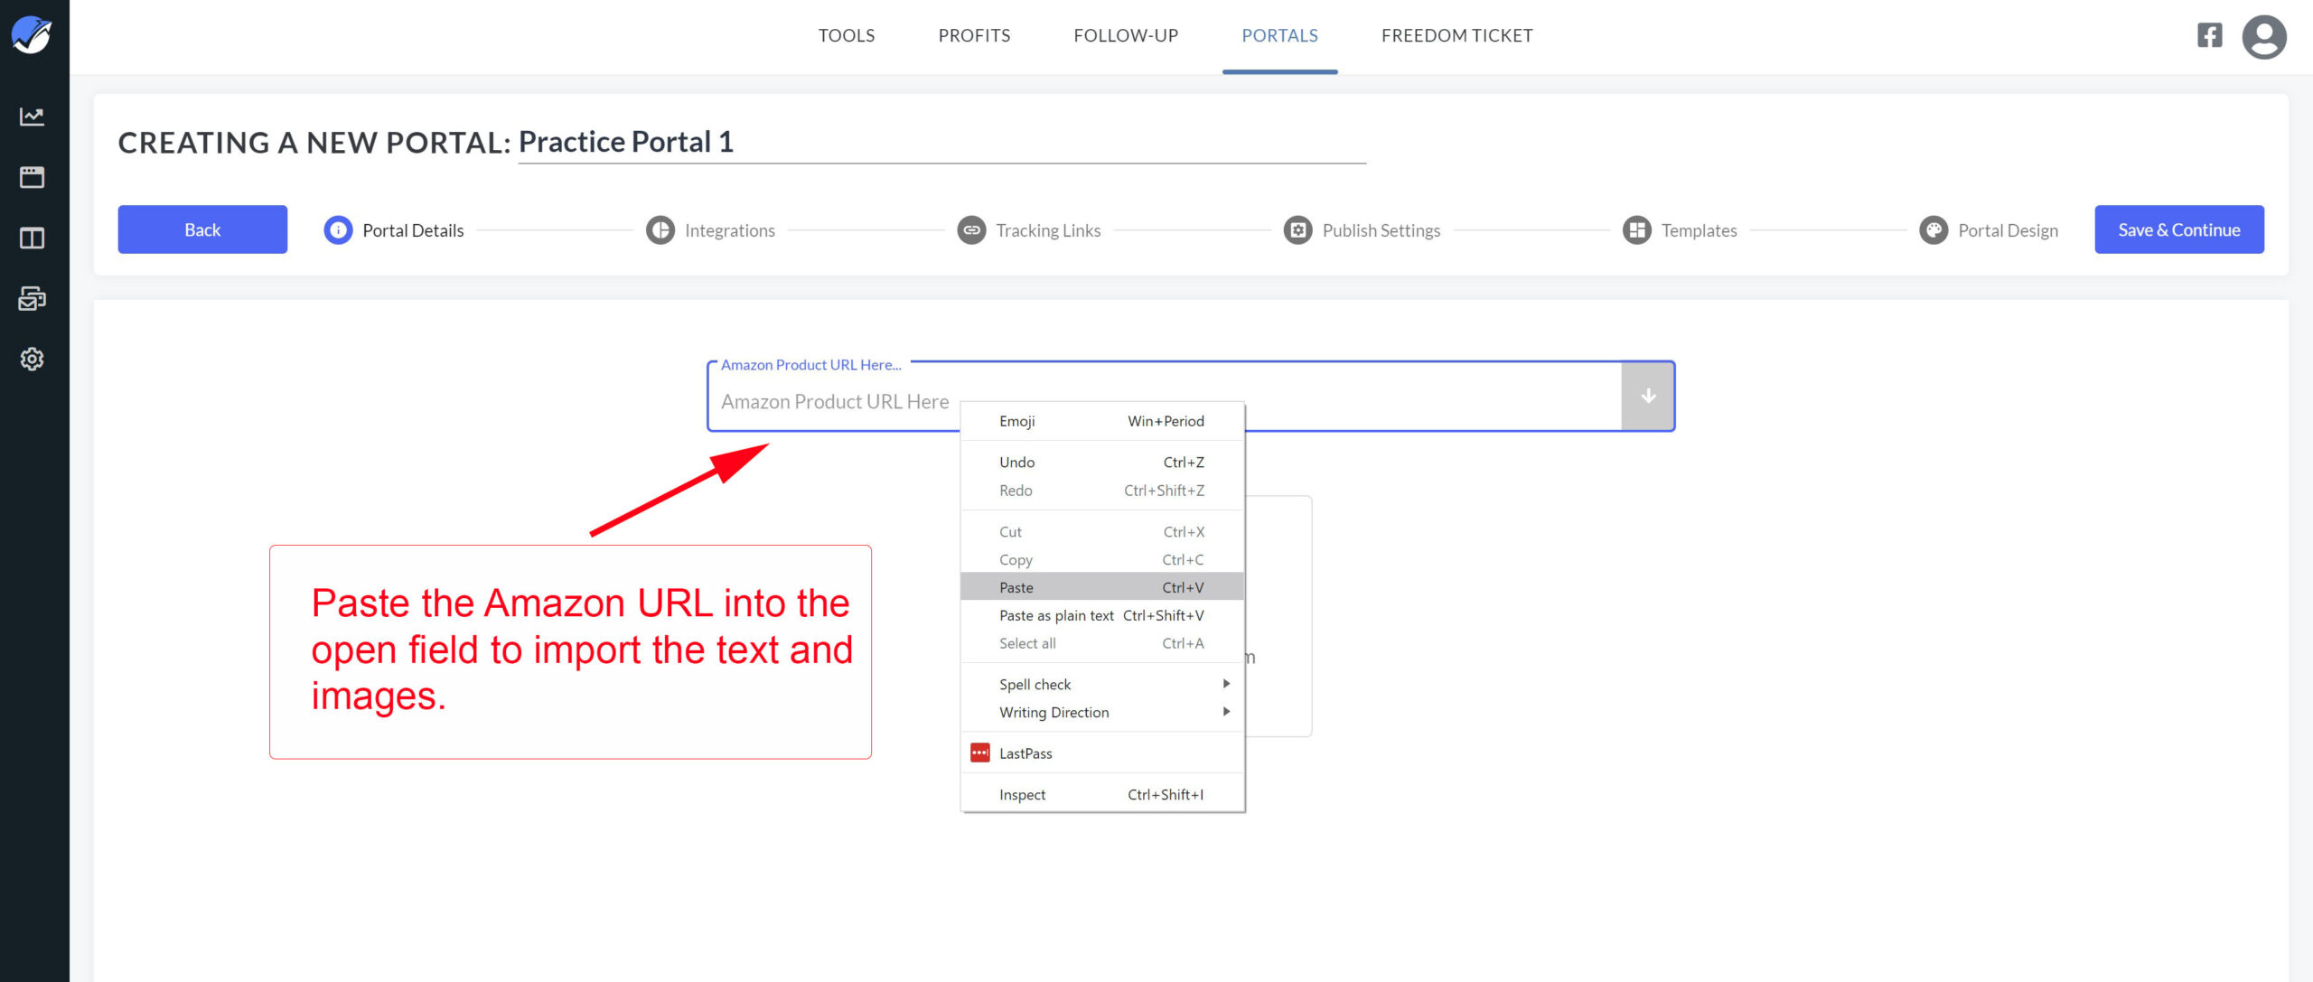The height and width of the screenshot is (982, 2313).
Task: Click the import arrow button beside URL field
Action: point(1647,397)
